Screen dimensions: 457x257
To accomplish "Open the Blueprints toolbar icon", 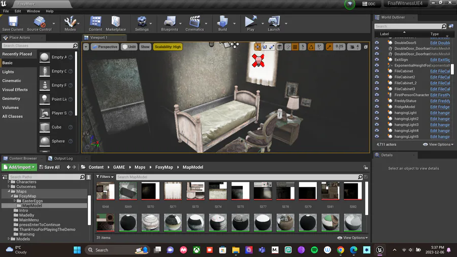I will tap(170, 23).
